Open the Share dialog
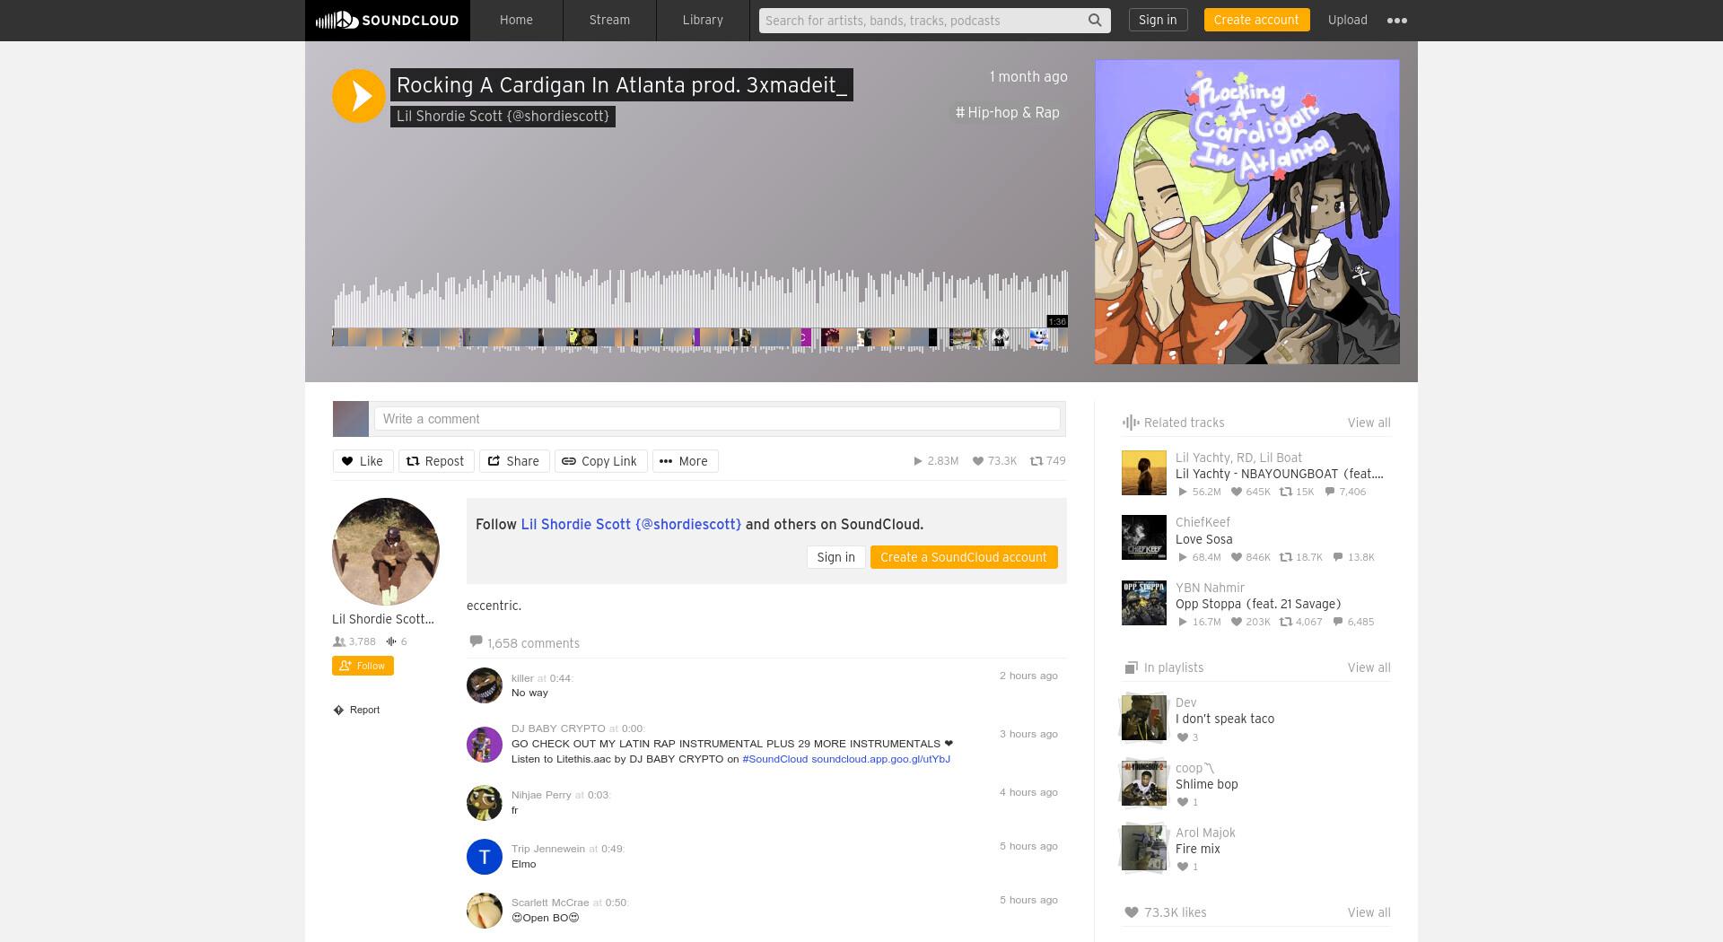 click(513, 461)
